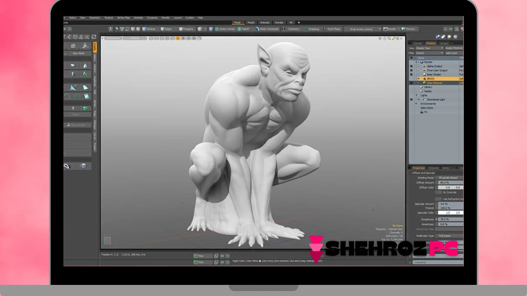Select the FX tree item
This screenshot has height=296, width=527.
[426, 112]
